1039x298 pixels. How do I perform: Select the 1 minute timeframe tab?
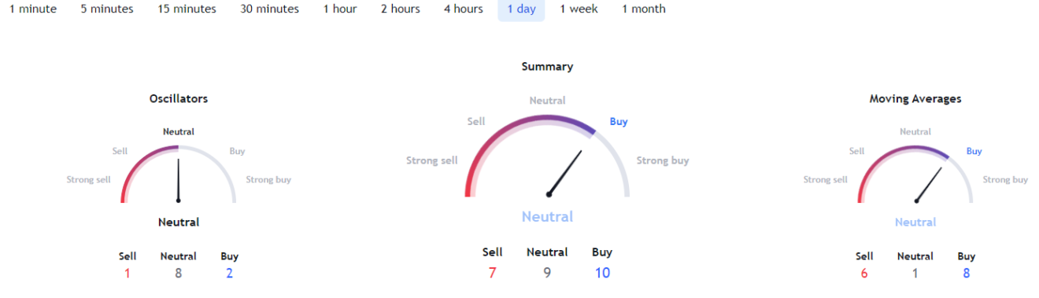(33, 9)
